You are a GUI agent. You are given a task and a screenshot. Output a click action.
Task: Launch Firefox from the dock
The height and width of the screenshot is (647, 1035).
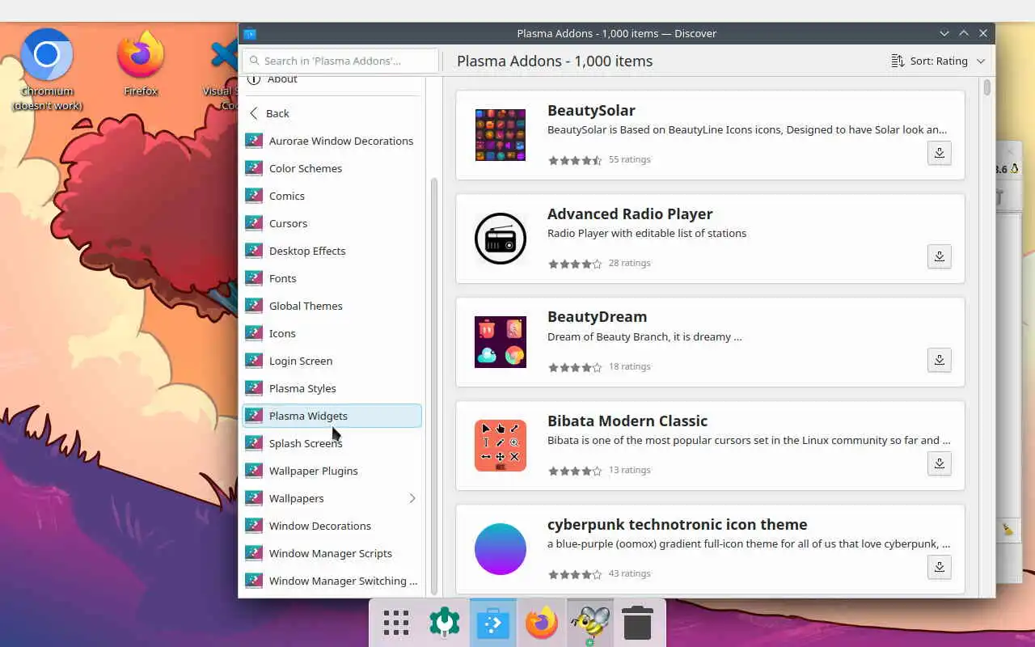(541, 624)
